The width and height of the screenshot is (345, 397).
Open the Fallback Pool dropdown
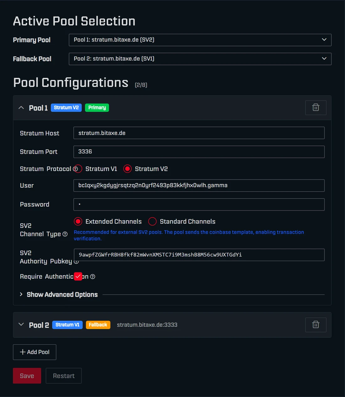[200, 59]
